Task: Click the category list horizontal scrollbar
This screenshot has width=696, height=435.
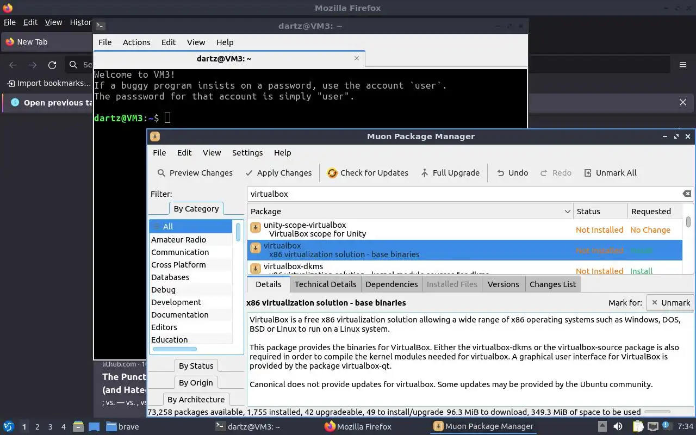Action: point(175,349)
